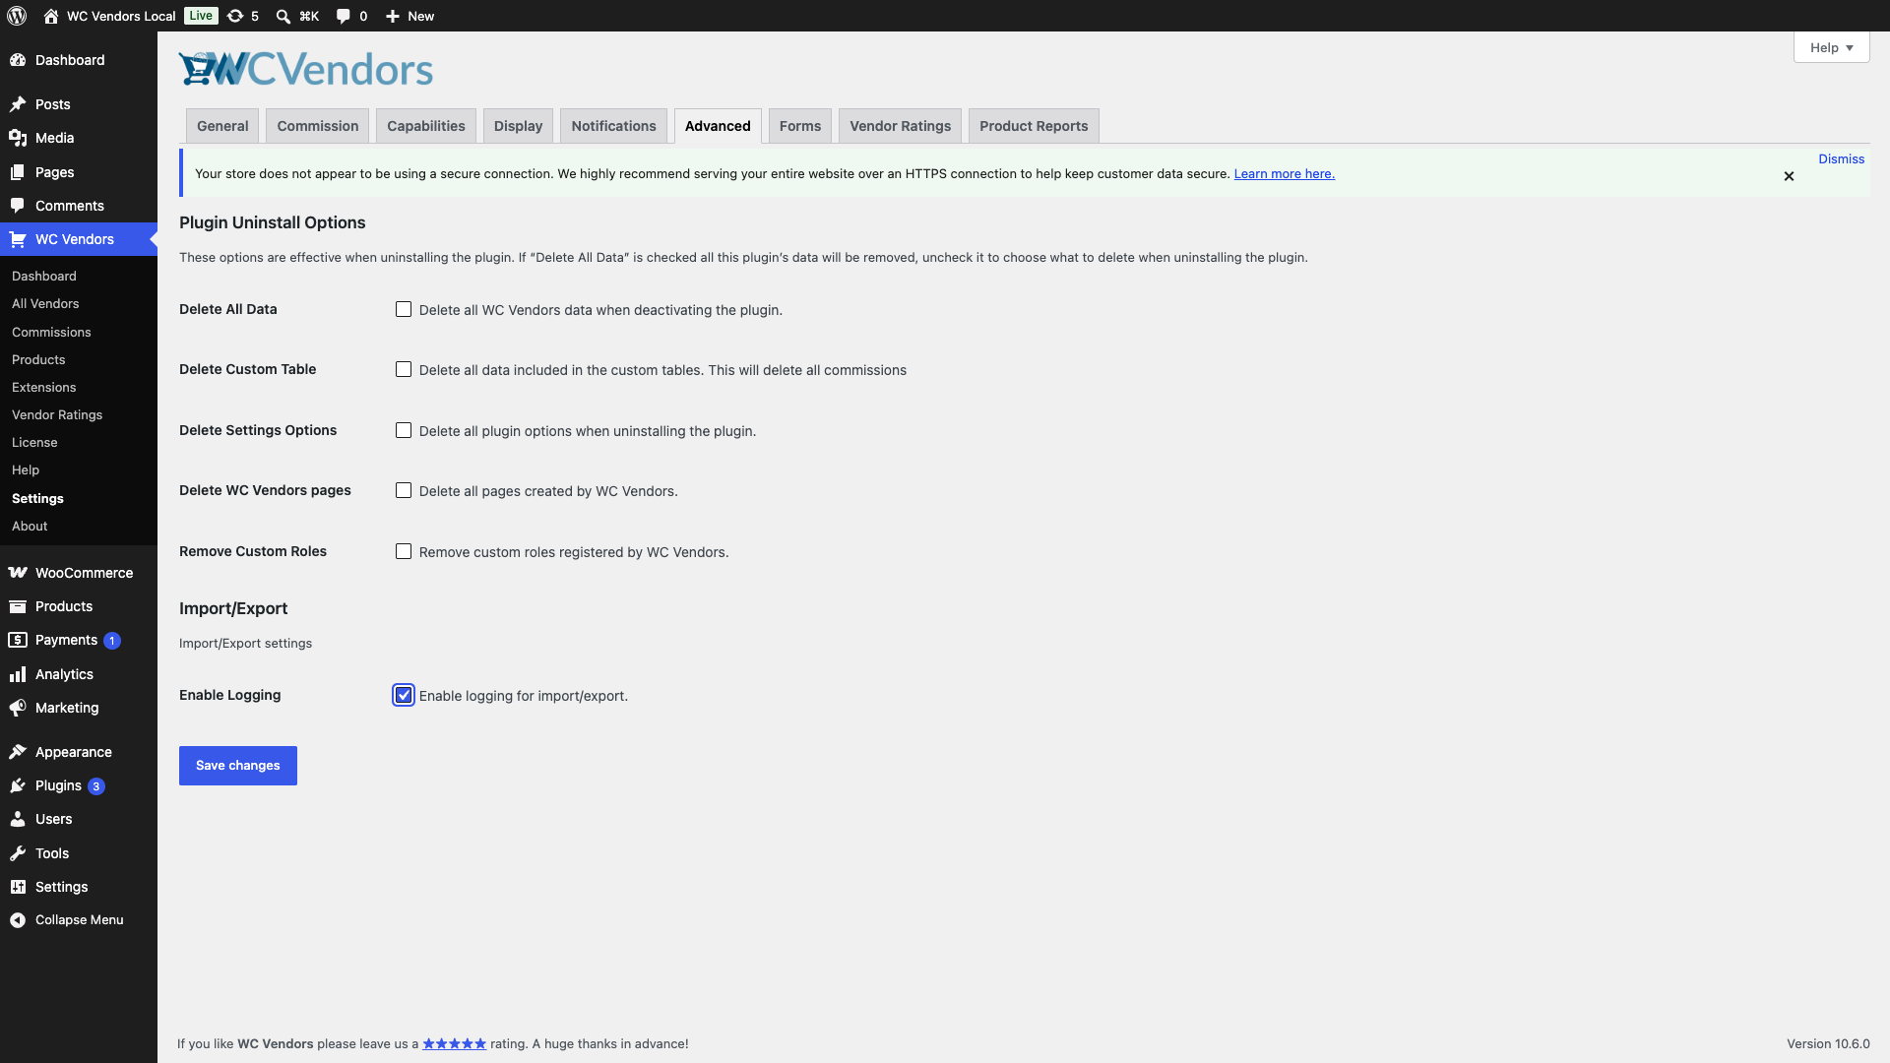Image resolution: width=1890 pixels, height=1063 pixels.
Task: Check the Delete Settings Options checkbox
Action: 404,430
